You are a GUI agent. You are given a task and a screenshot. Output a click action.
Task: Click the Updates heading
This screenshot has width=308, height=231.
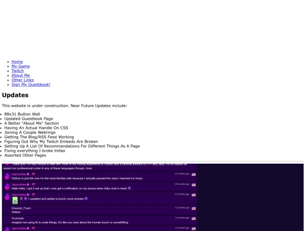click(x=15, y=95)
